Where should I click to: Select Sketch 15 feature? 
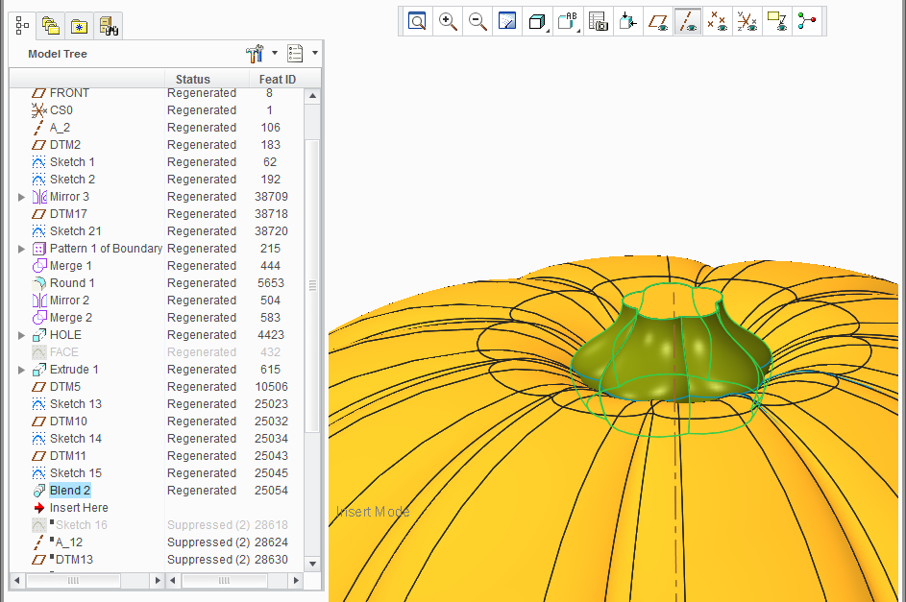pos(76,474)
